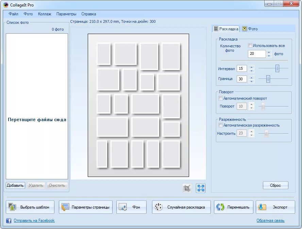Click the fit-to-window arrows icon below the canvas
This screenshot has width=302, height=229.
[x=201, y=188]
